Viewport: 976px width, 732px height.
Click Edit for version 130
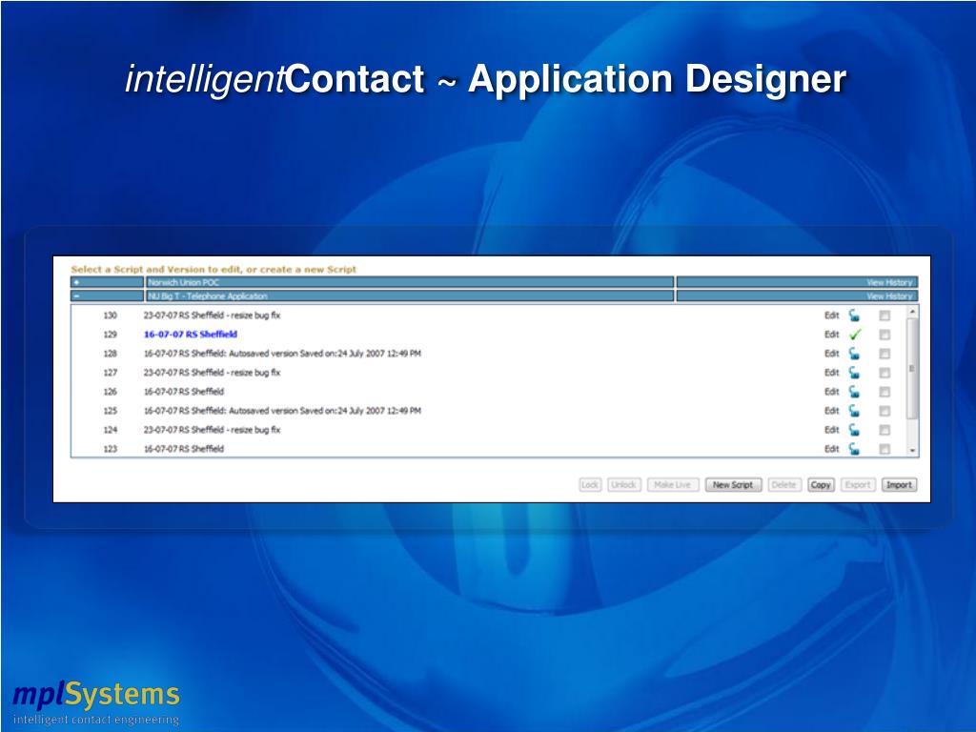tap(831, 315)
